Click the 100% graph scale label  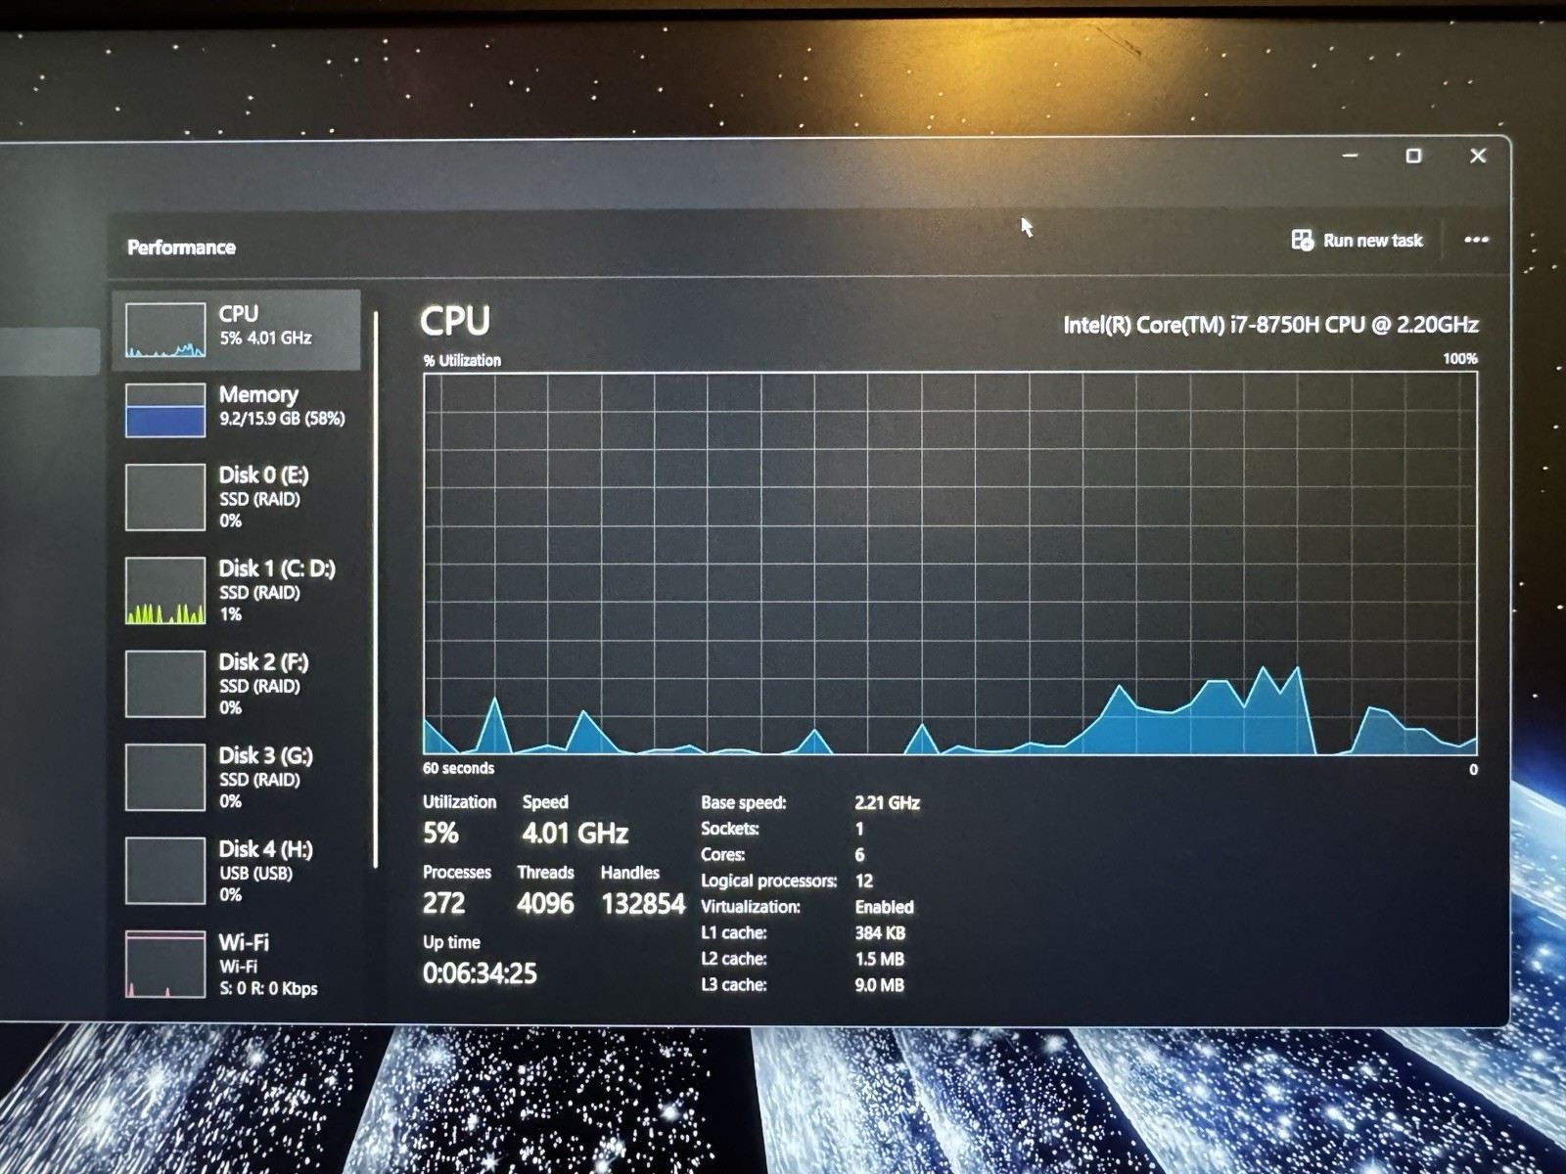[1460, 359]
